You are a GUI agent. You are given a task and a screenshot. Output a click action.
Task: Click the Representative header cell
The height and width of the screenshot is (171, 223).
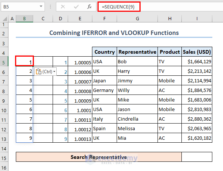click(137, 52)
